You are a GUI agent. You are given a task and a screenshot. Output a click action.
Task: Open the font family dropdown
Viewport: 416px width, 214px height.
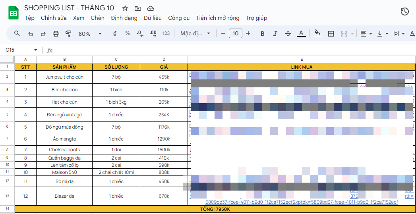click(x=195, y=33)
